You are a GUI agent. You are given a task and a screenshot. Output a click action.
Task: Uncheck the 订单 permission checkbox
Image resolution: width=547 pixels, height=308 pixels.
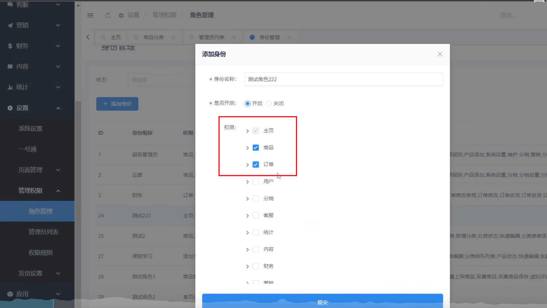[256, 164]
